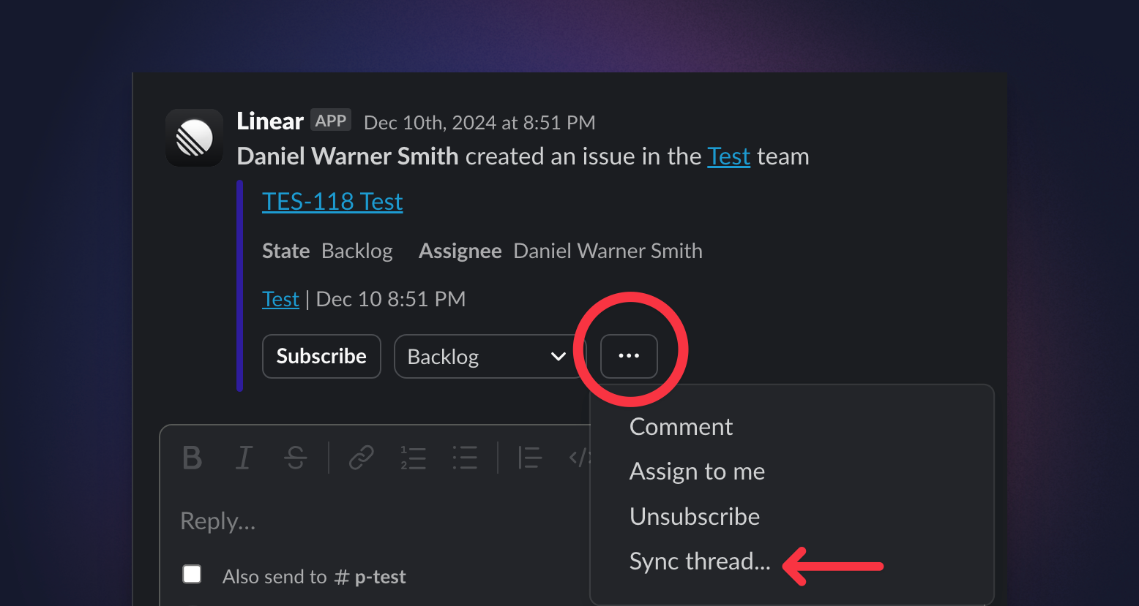Select Unsubscribe from the actions menu
Image resolution: width=1139 pixels, height=606 pixels.
click(694, 516)
